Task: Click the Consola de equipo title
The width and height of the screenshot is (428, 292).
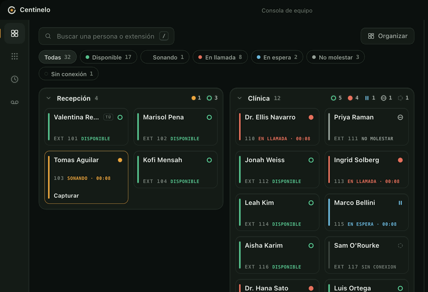Action: (287, 10)
